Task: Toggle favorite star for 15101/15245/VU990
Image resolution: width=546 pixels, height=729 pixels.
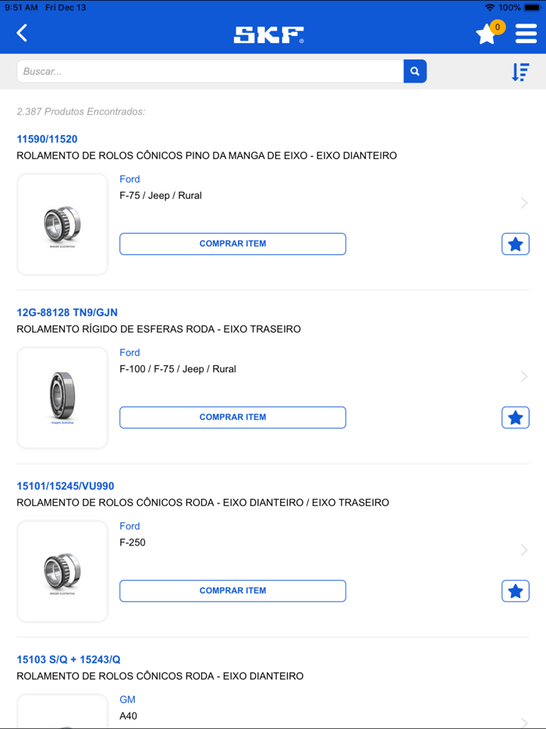Action: point(515,591)
